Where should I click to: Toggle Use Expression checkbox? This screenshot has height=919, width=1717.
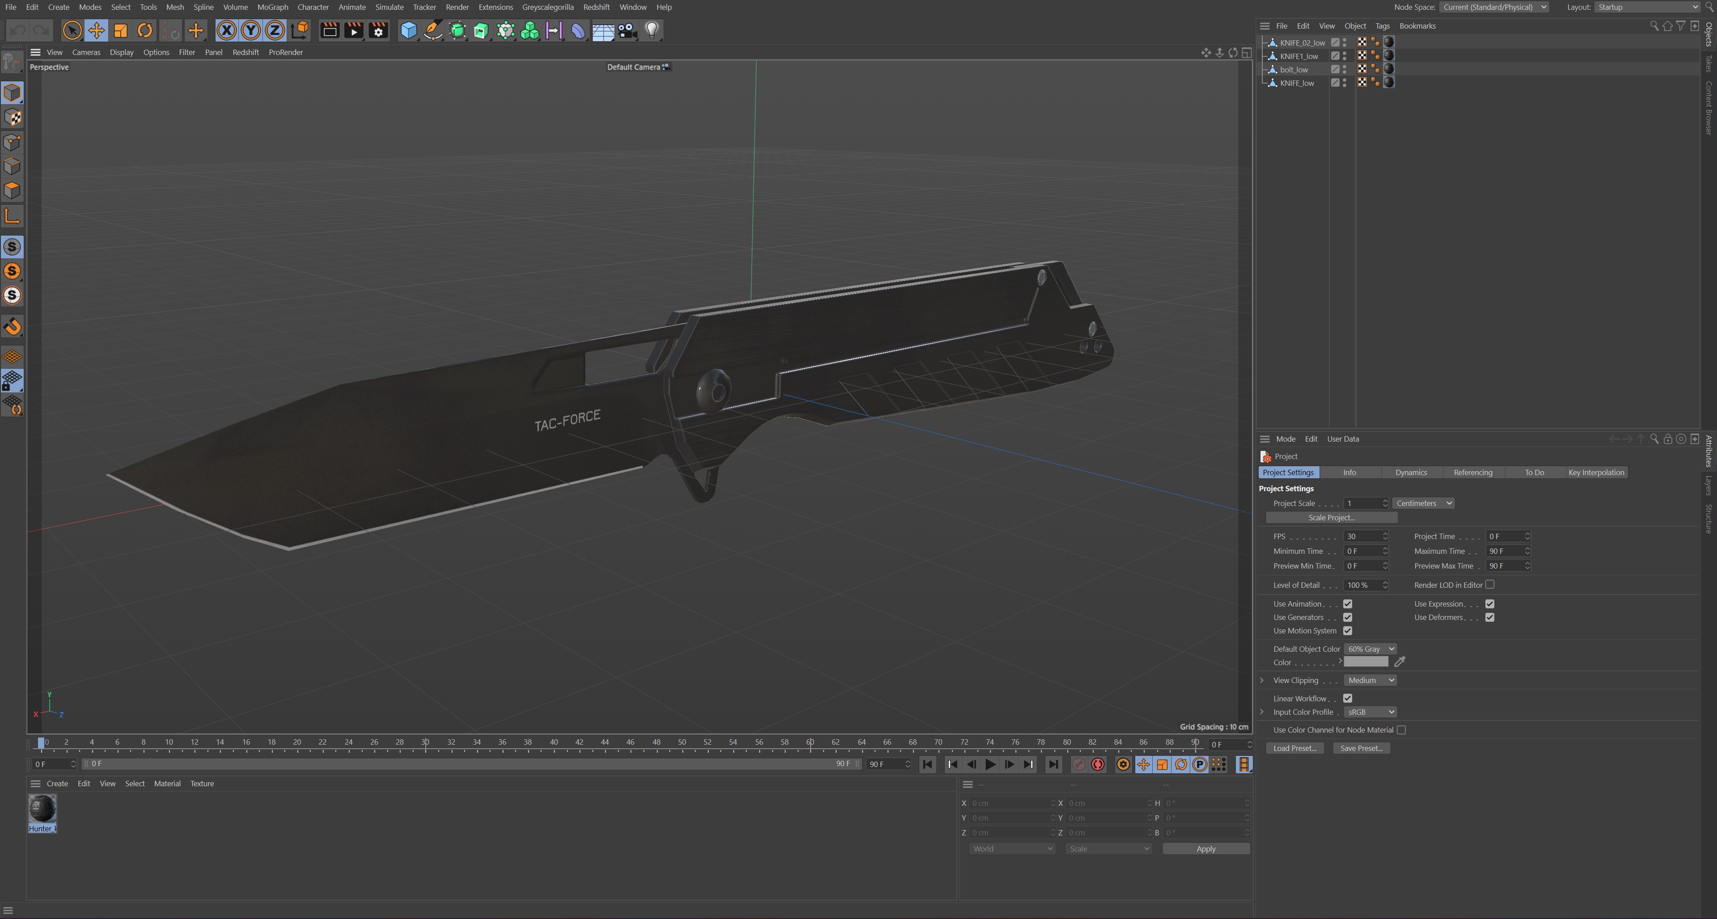(1490, 604)
